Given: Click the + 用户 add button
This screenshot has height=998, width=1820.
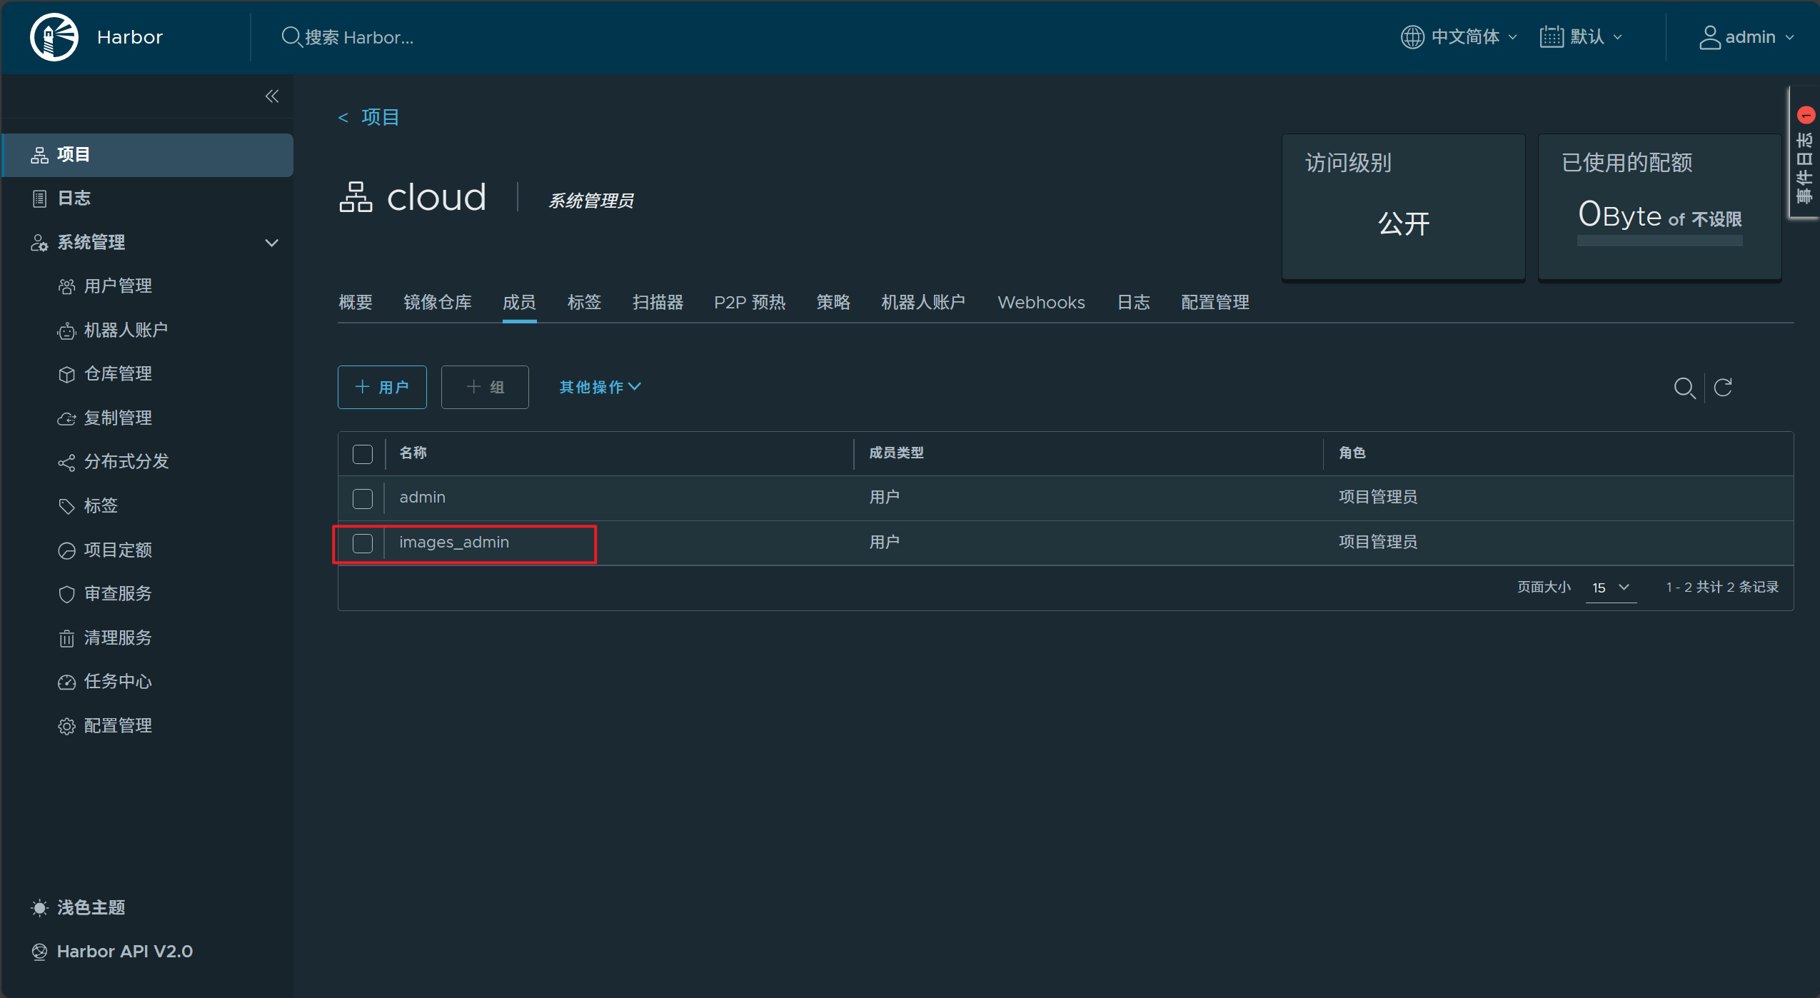Looking at the screenshot, I should pyautogui.click(x=382, y=387).
